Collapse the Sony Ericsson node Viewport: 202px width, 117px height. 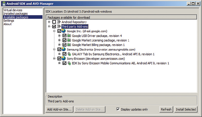(54, 58)
